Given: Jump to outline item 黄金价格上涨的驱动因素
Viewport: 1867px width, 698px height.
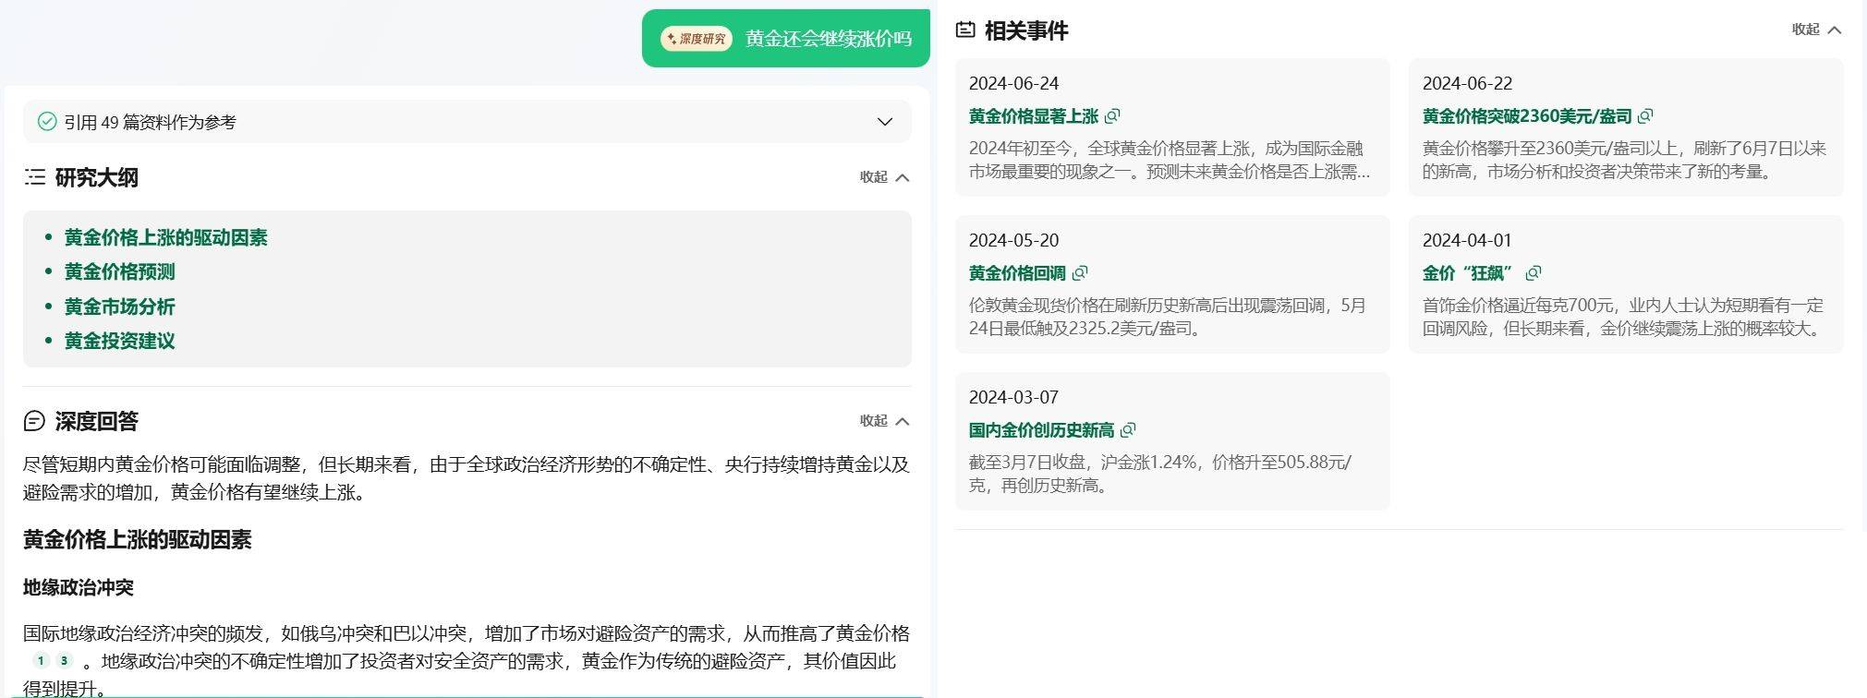Looking at the screenshot, I should coord(165,238).
